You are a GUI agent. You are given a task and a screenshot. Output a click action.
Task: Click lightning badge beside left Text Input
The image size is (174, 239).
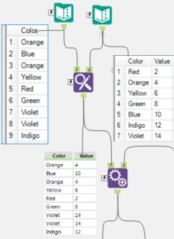51,12
